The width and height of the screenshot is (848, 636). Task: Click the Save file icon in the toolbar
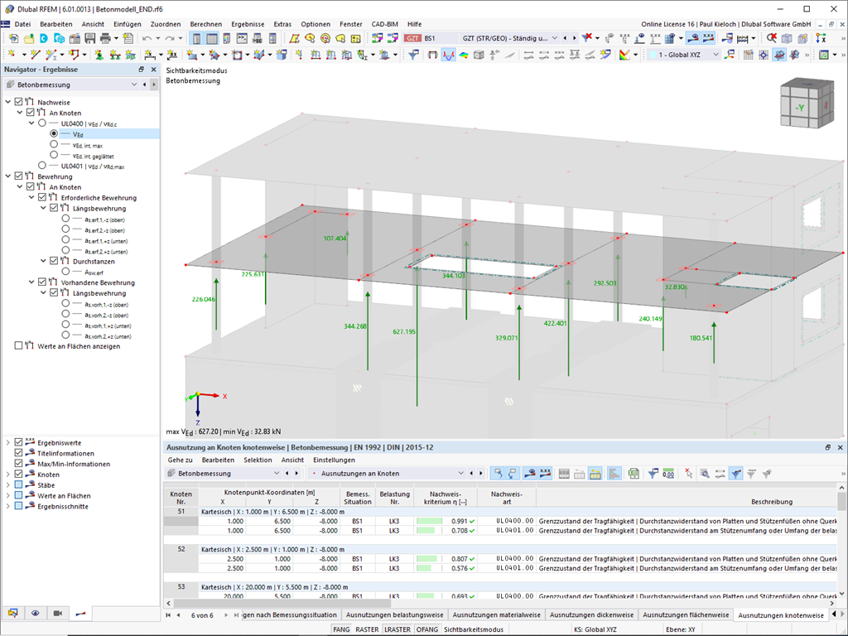89,38
